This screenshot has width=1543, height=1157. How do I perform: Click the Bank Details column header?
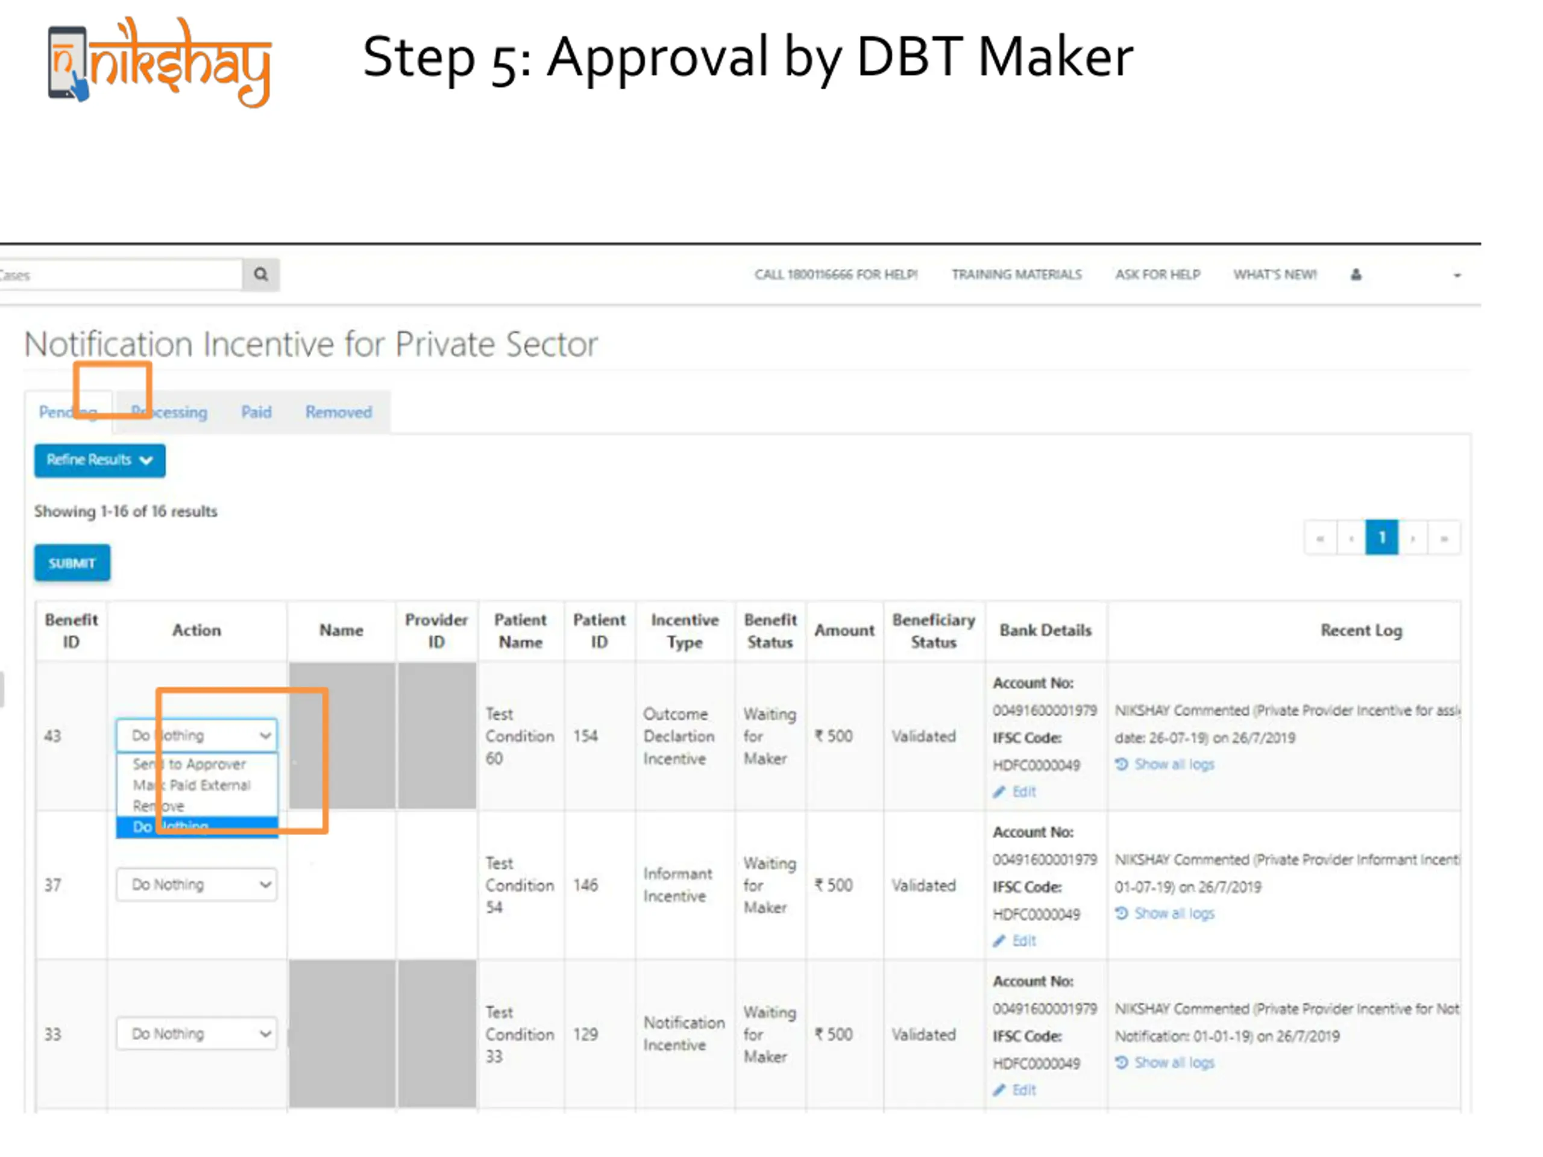coord(1045,630)
